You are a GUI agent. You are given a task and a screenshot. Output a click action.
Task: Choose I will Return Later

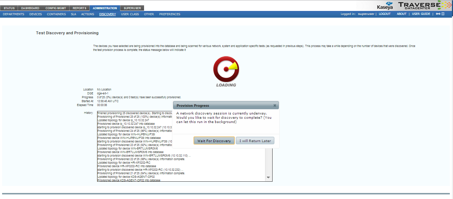(255, 141)
